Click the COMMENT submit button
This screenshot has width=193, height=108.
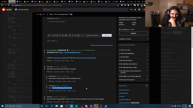[107, 35]
